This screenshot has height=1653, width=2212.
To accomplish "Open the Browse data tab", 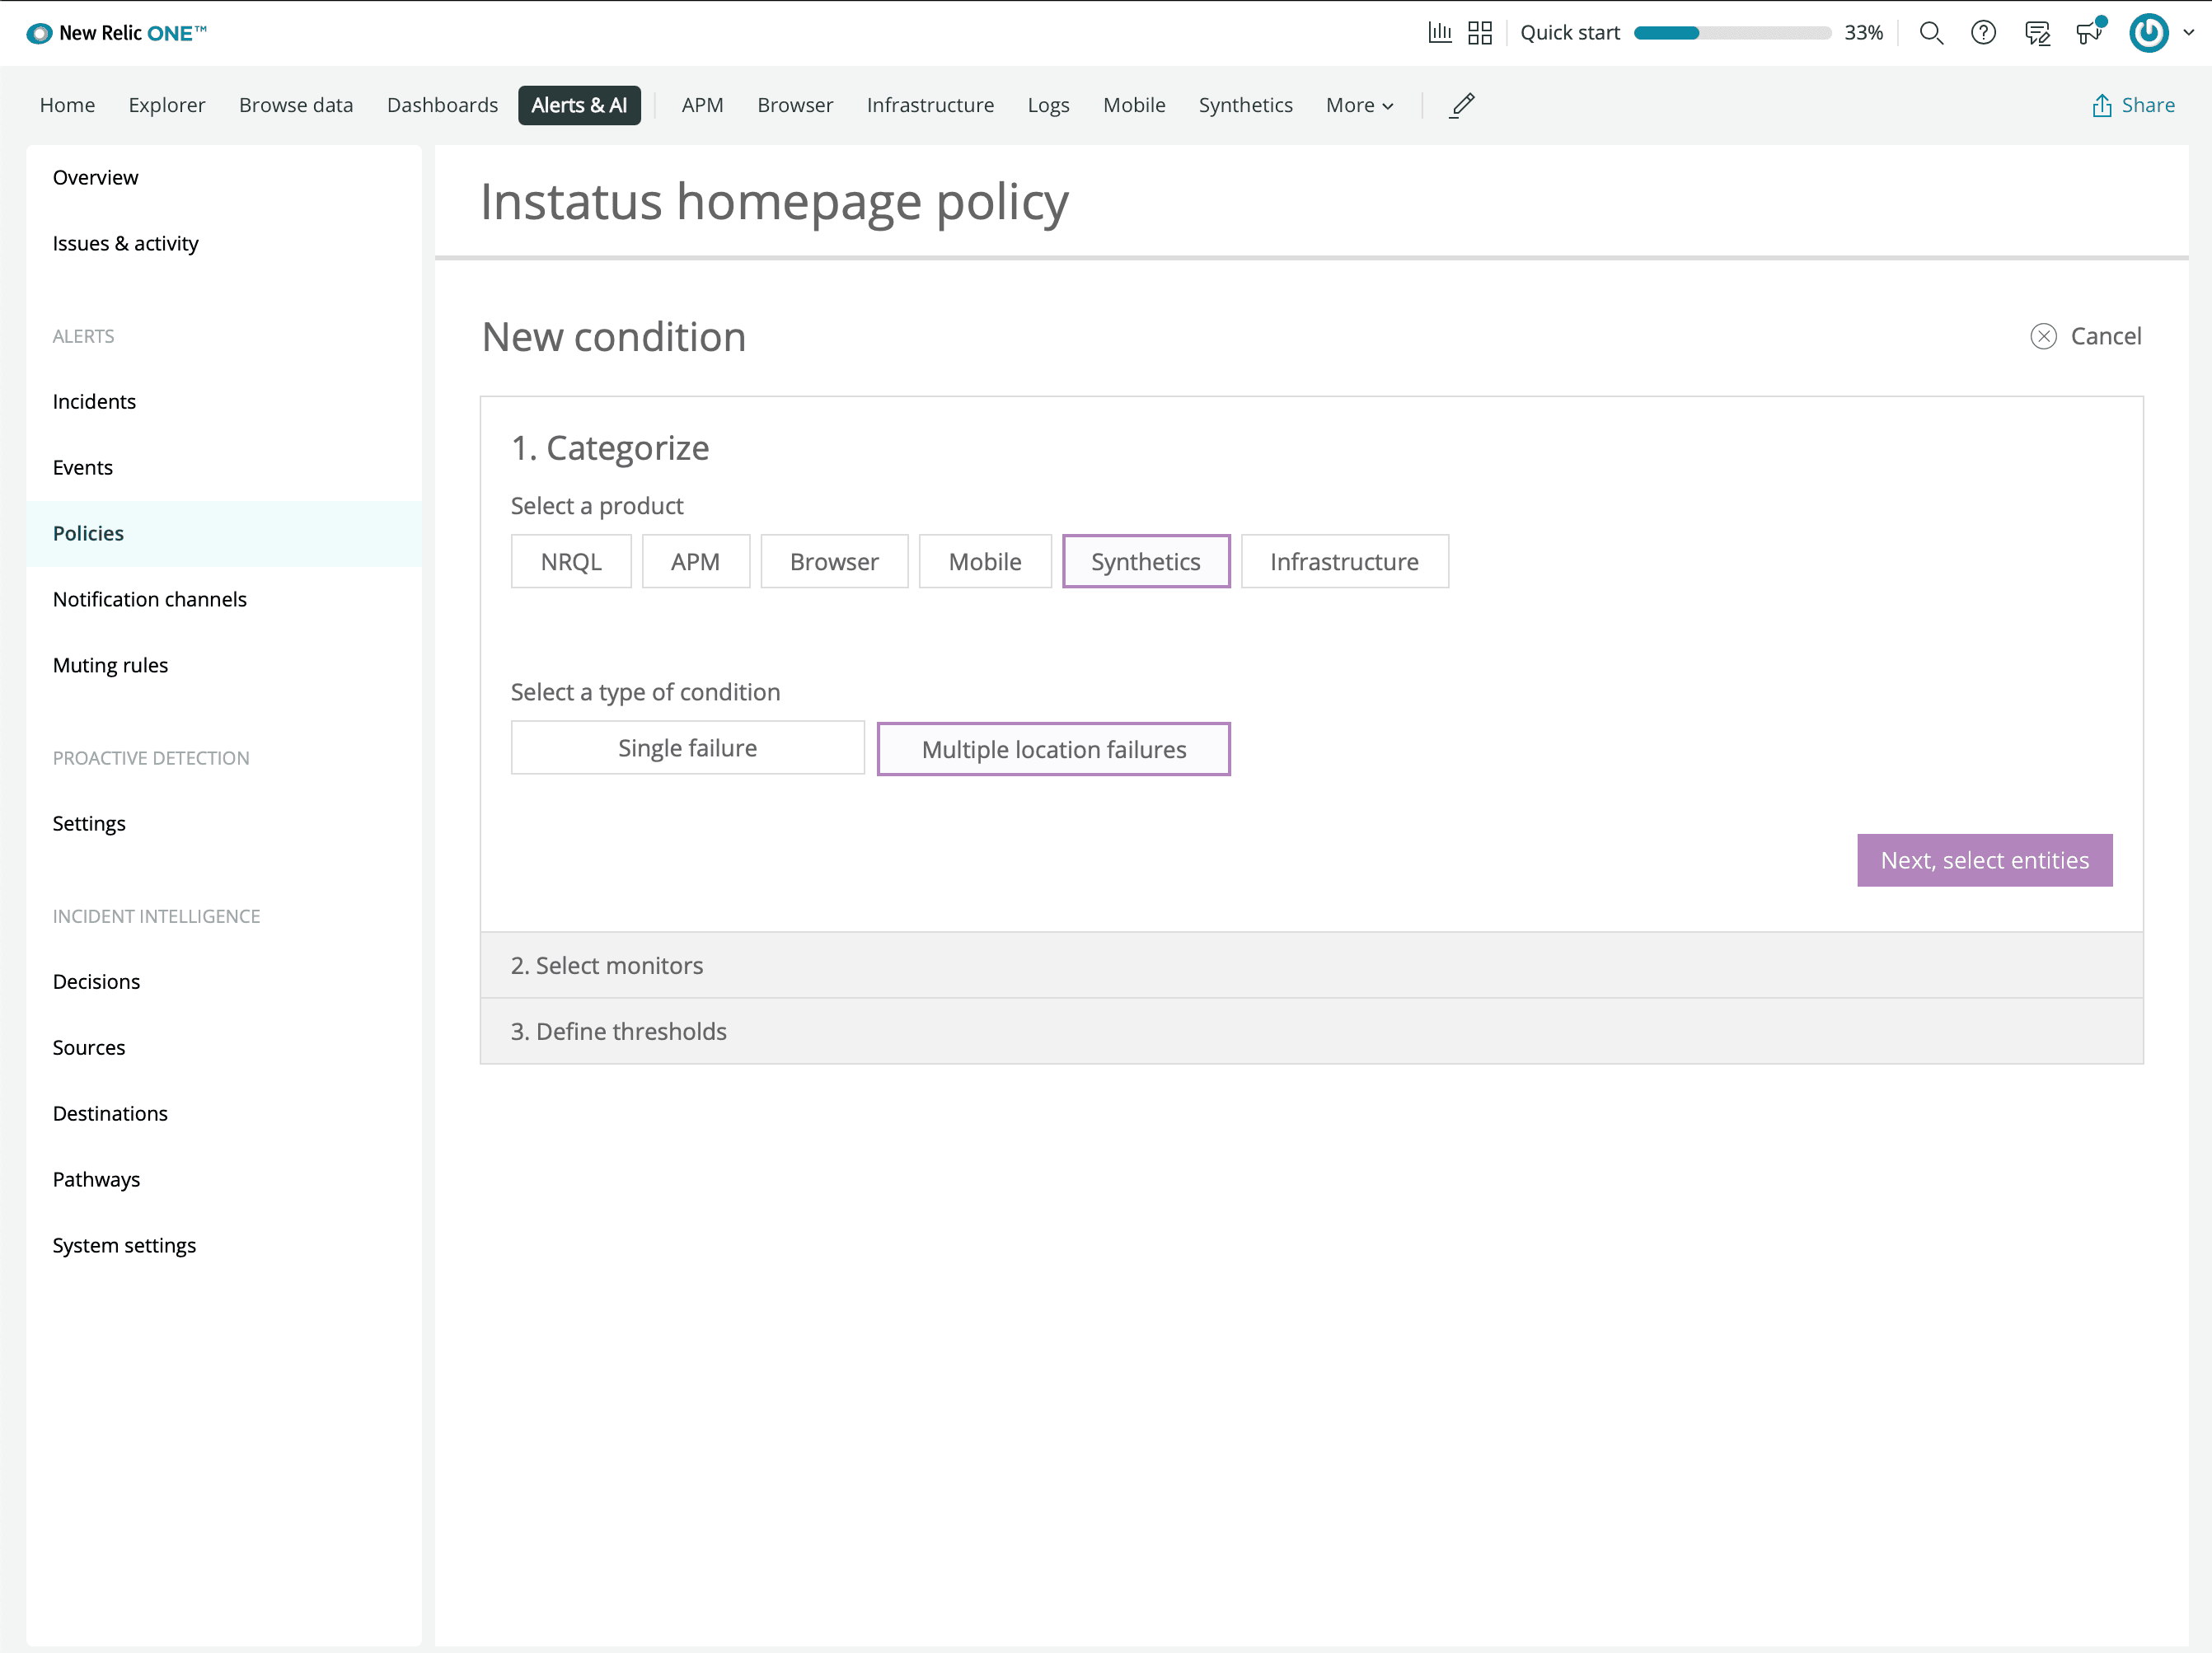I will 296,105.
